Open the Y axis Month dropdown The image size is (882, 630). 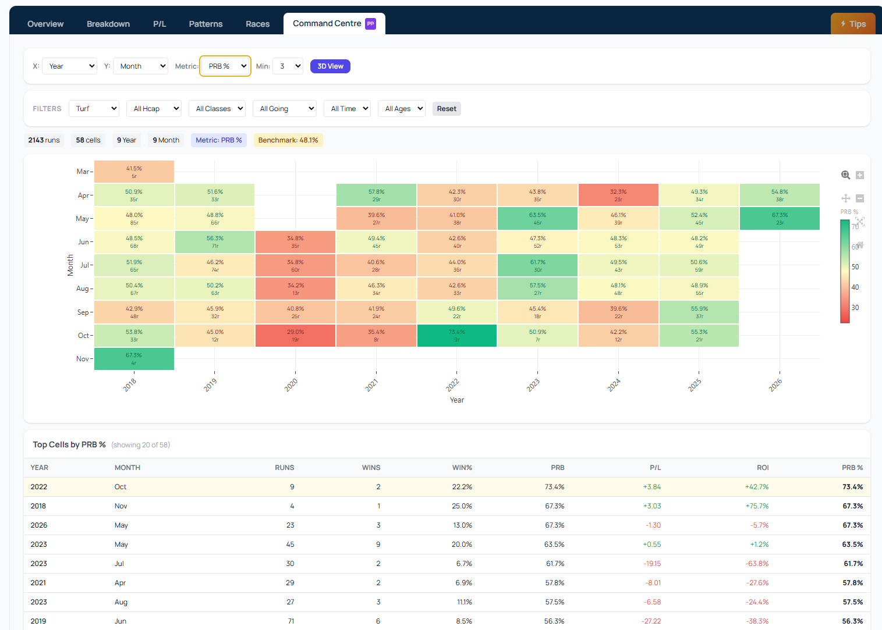click(140, 66)
